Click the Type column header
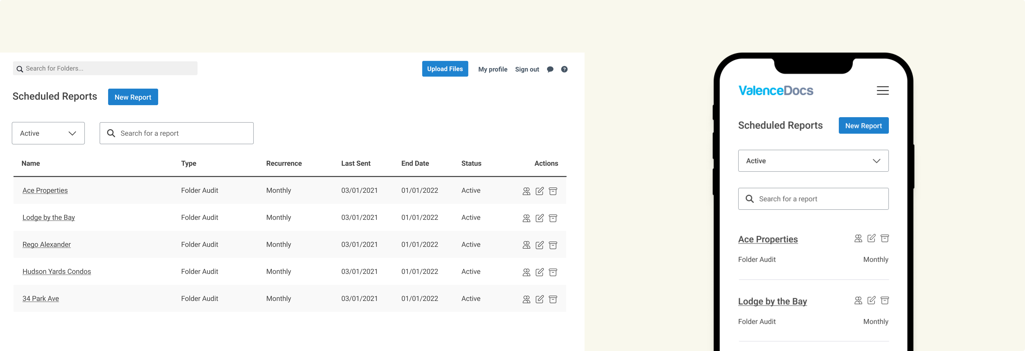 pos(189,163)
